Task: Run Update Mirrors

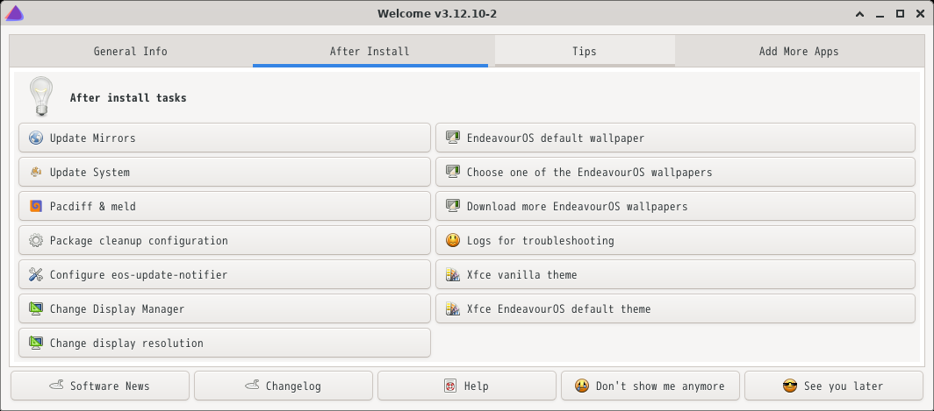Action: click(x=225, y=138)
